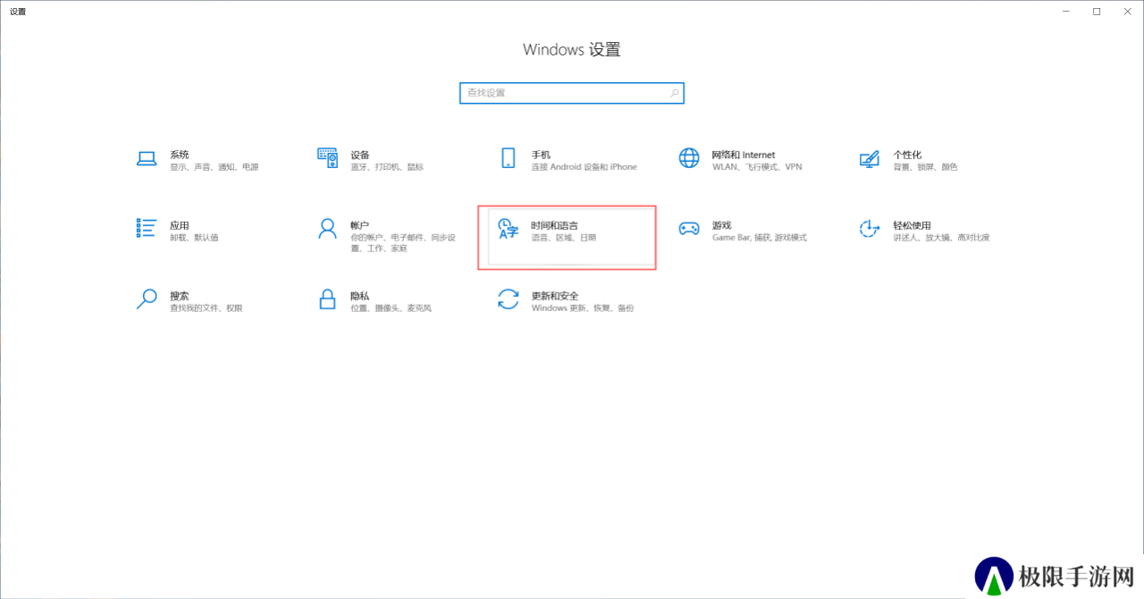The image size is (1144, 599).
Task: Open the 个性化 category title
Action: [x=907, y=155]
